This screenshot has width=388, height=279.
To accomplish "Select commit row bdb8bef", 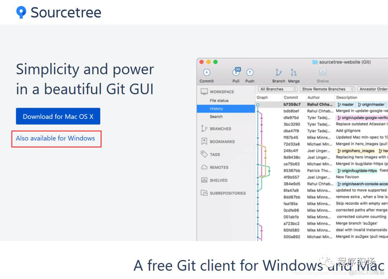I will coord(322,111).
